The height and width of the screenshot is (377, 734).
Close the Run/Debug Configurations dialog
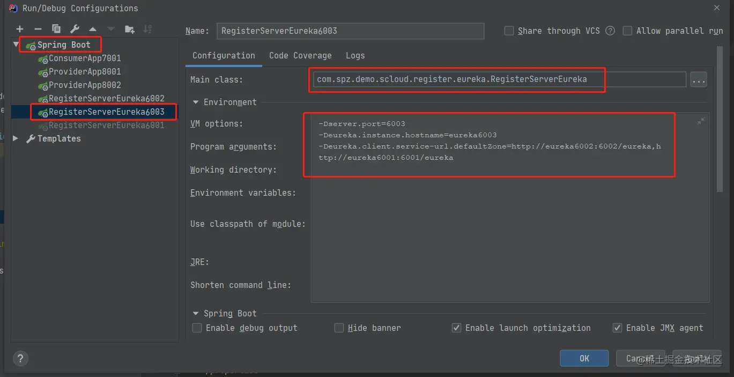(x=717, y=8)
